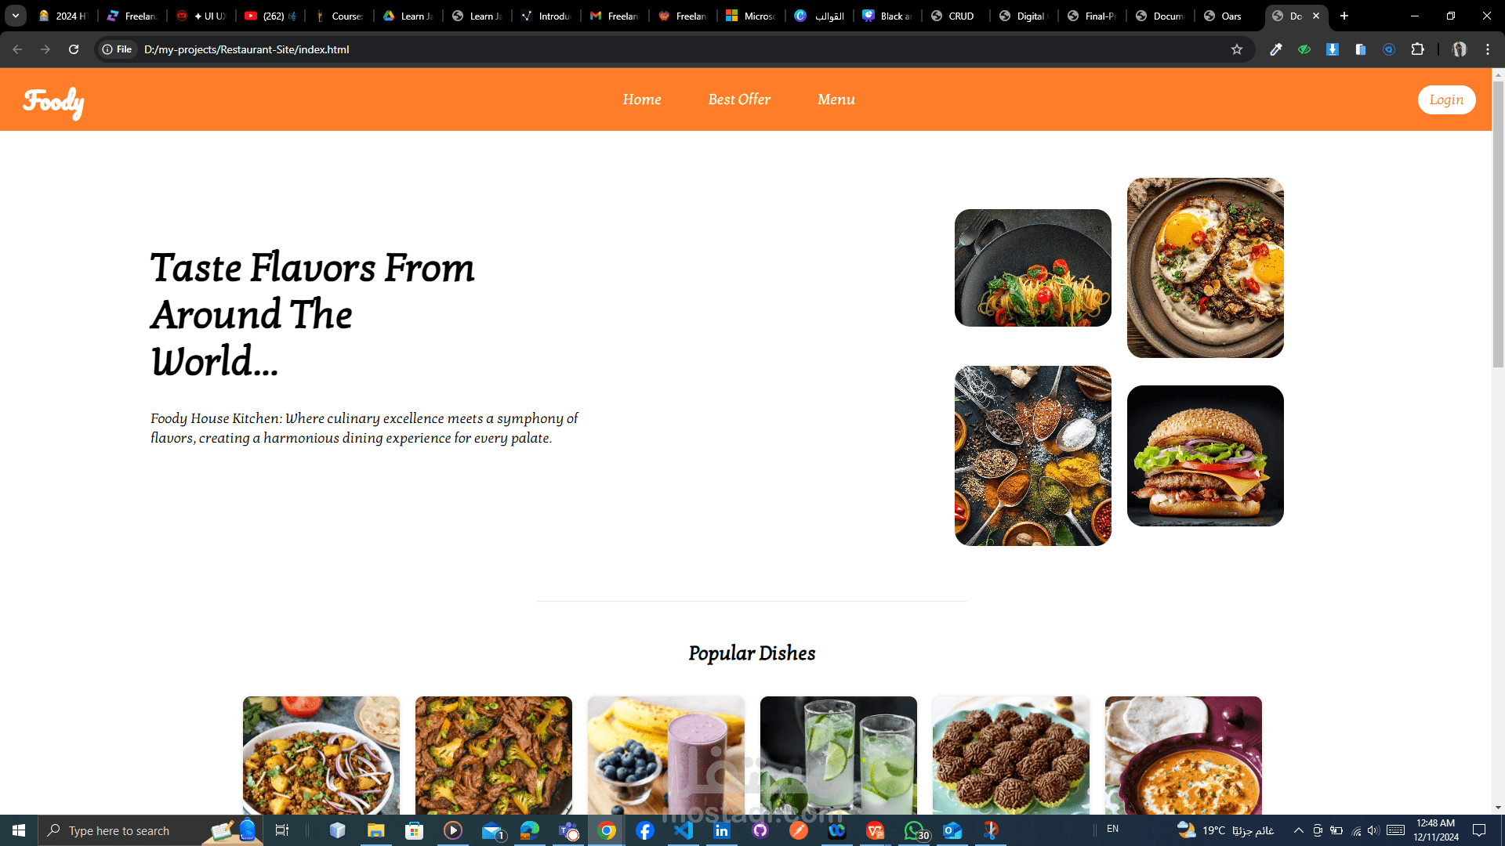Viewport: 1505px width, 846px height.
Task: Click the Foody logo in the header
Action: tap(54, 100)
